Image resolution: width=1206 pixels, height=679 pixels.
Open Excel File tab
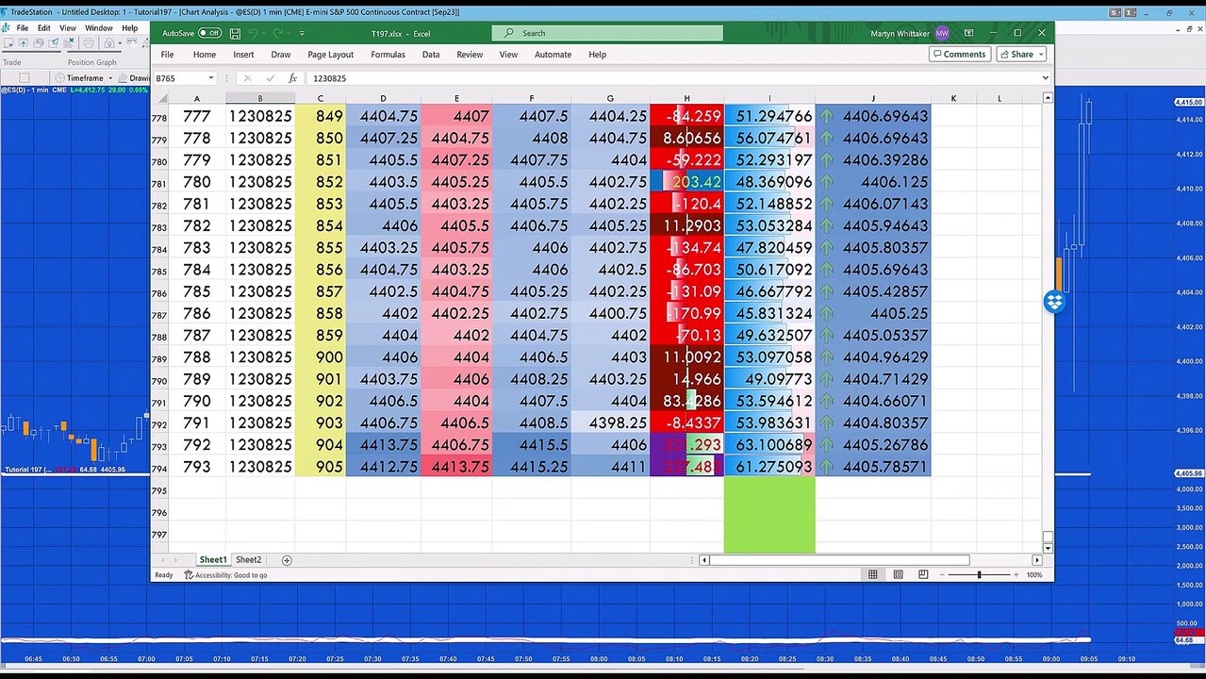coord(167,55)
